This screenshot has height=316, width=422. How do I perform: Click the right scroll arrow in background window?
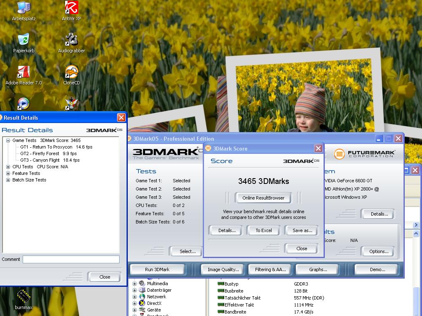click(416, 225)
